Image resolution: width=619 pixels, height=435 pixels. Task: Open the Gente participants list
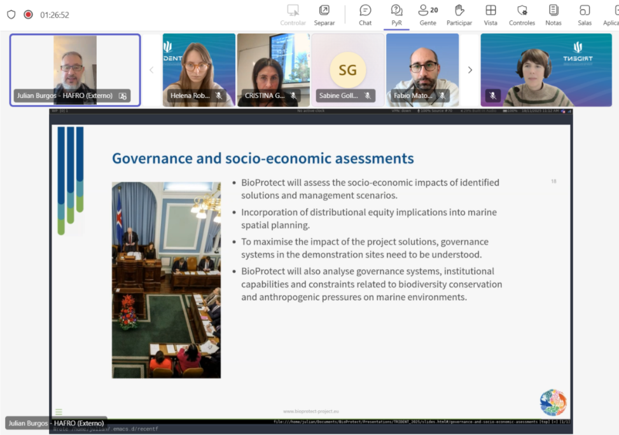click(x=428, y=15)
